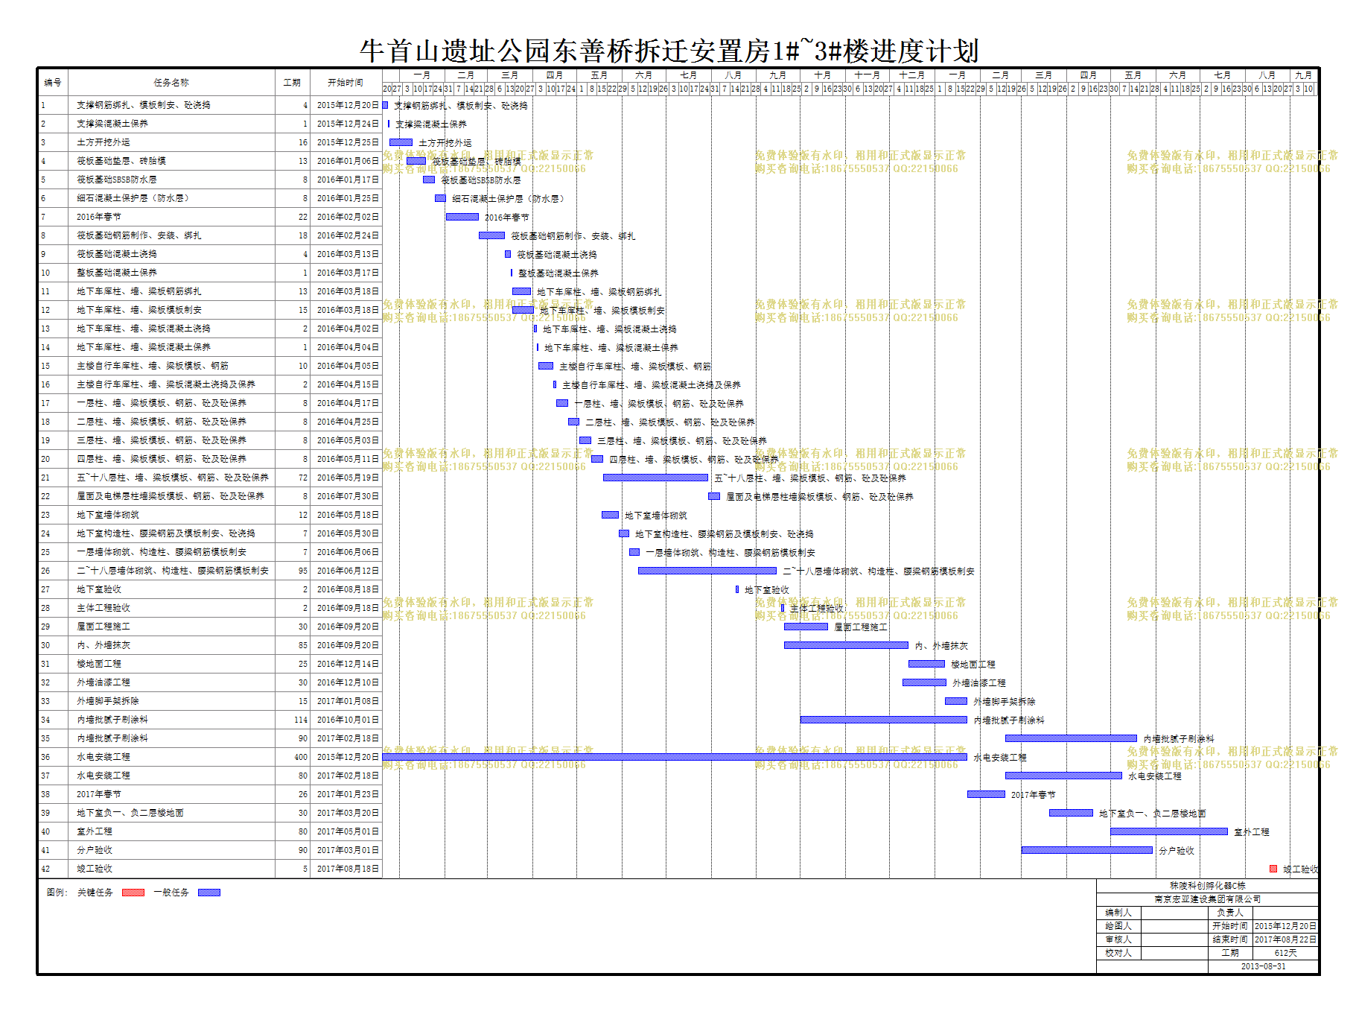Select the long 水电安装工程 400-day Gantt bar
The width and height of the screenshot is (1356, 1011).
click(675, 757)
